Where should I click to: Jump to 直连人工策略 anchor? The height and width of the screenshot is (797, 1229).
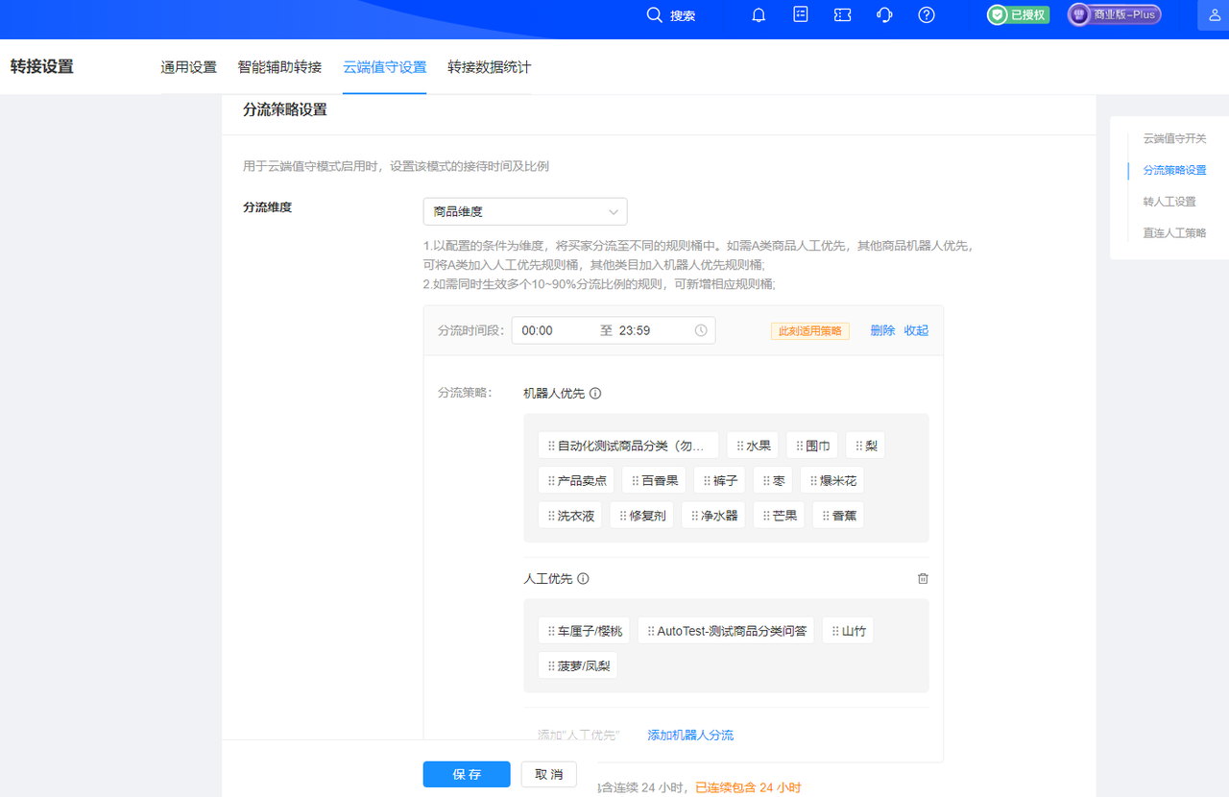tap(1174, 232)
